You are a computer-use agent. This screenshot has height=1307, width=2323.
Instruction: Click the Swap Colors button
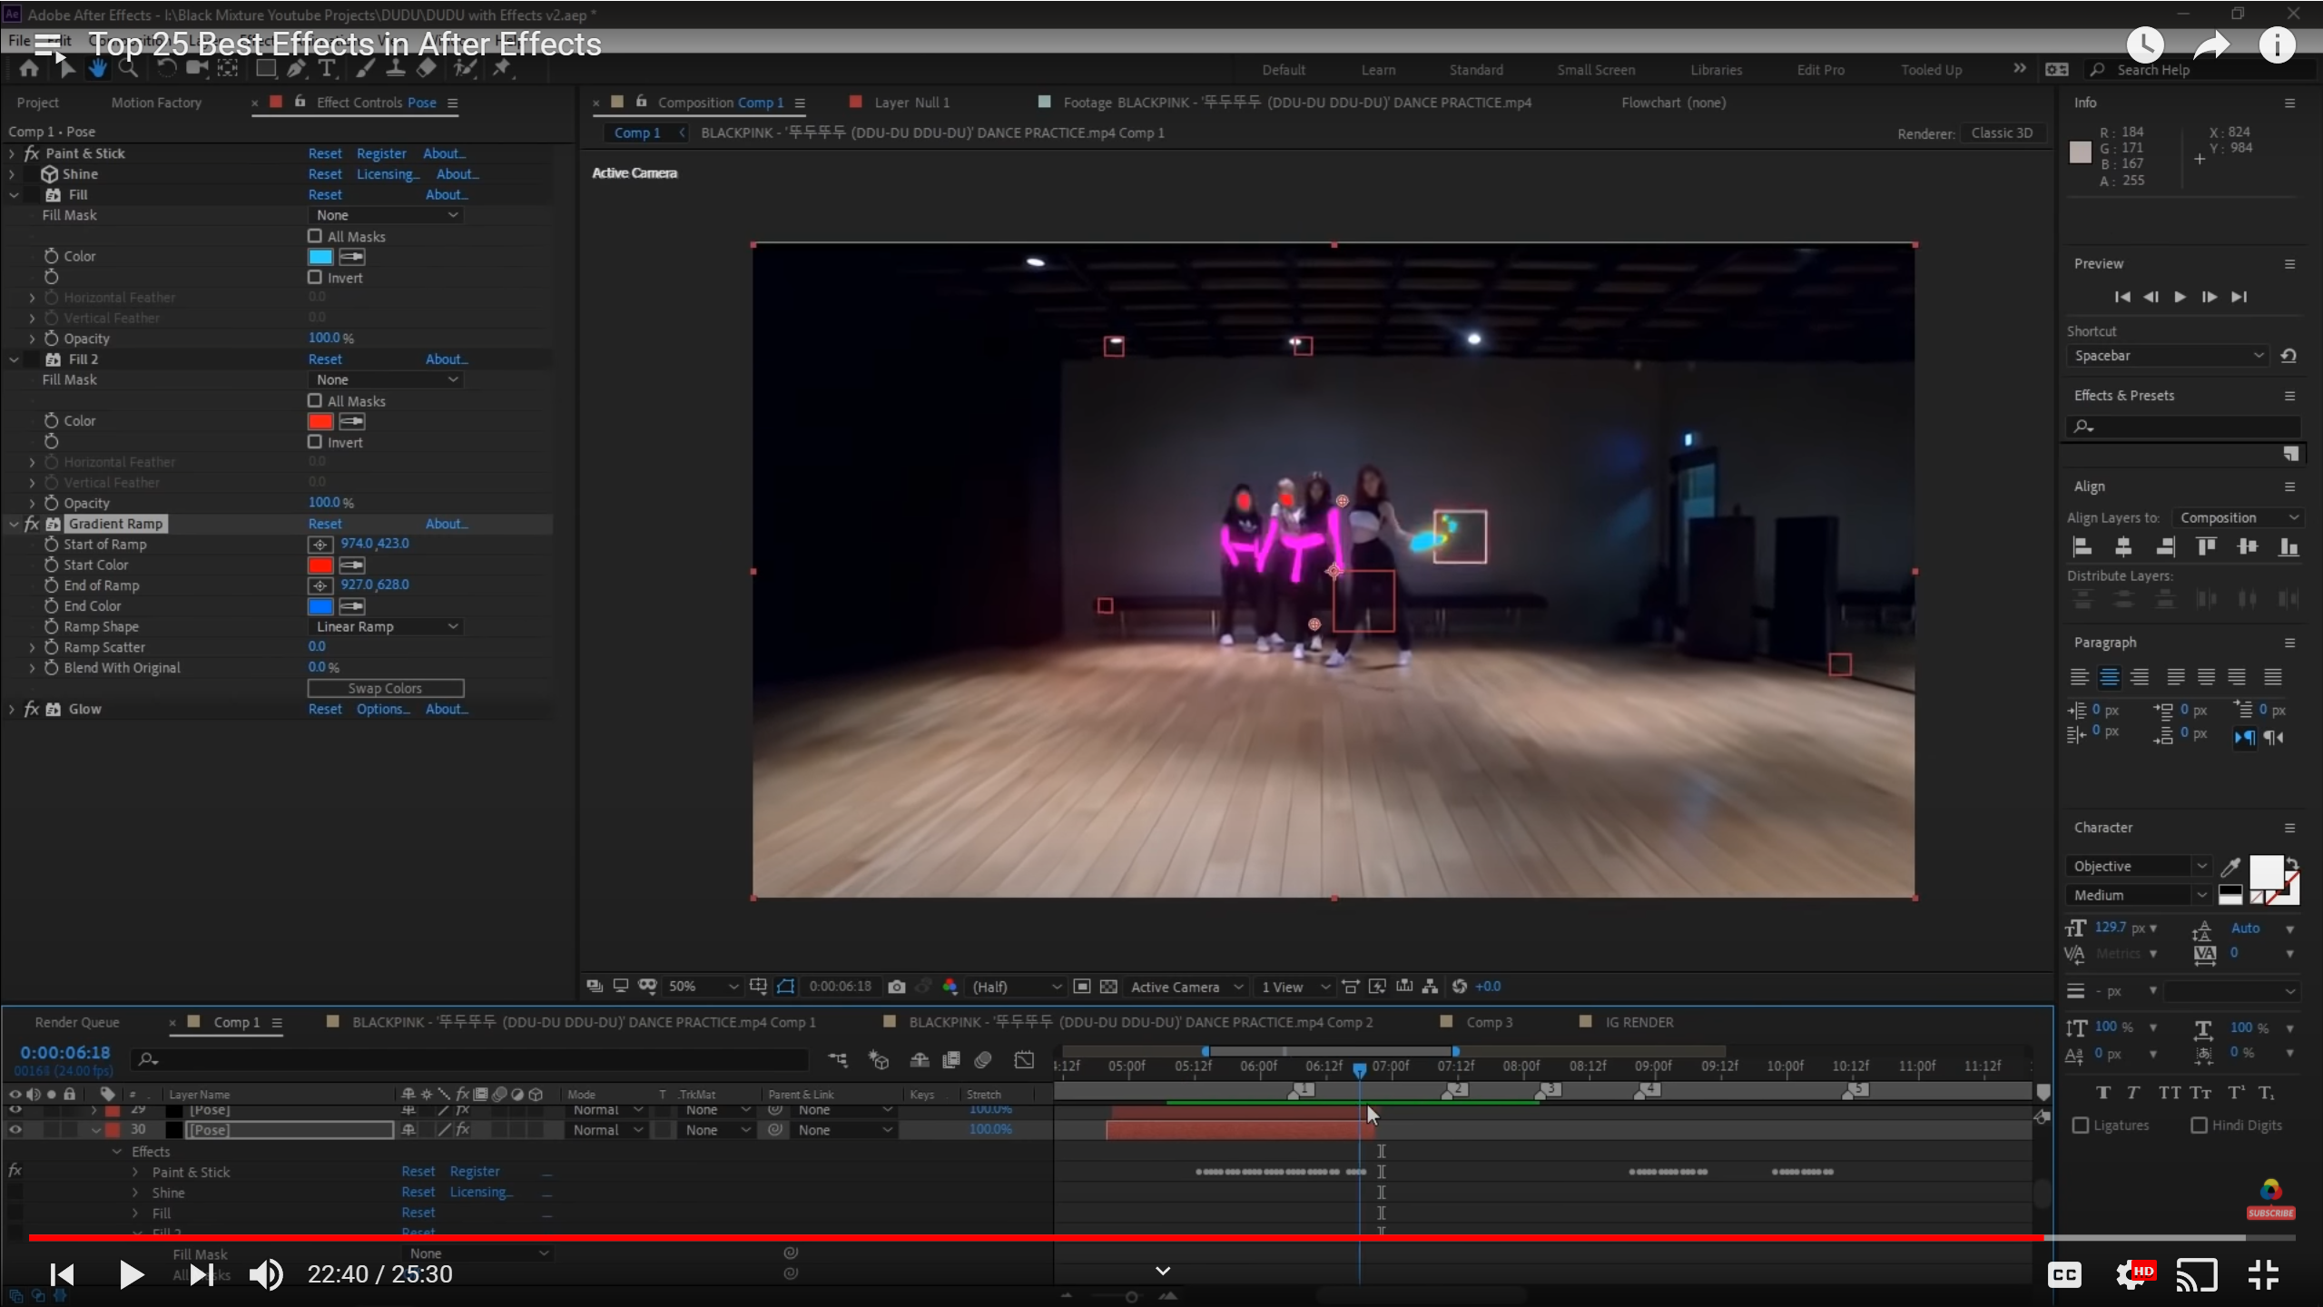(x=385, y=688)
